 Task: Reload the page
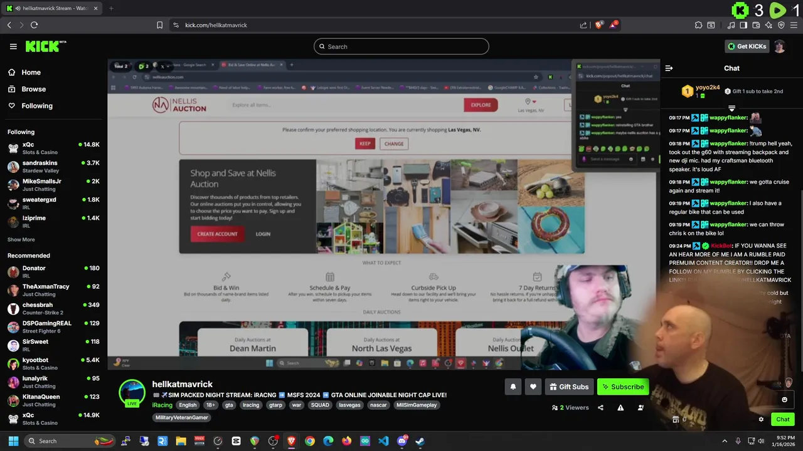[x=34, y=25]
